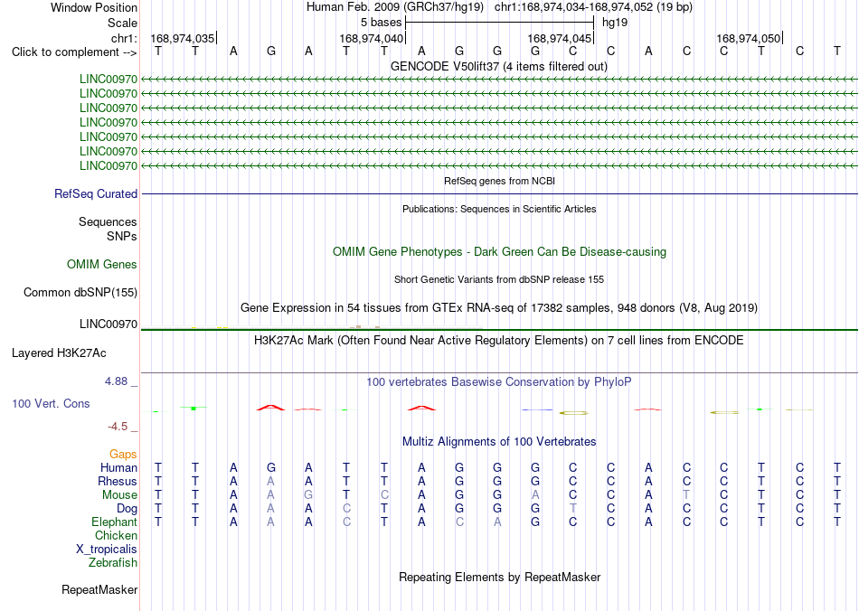Click the Scale track label
Image resolution: width=859 pixels, height=611 pixels.
122,23
